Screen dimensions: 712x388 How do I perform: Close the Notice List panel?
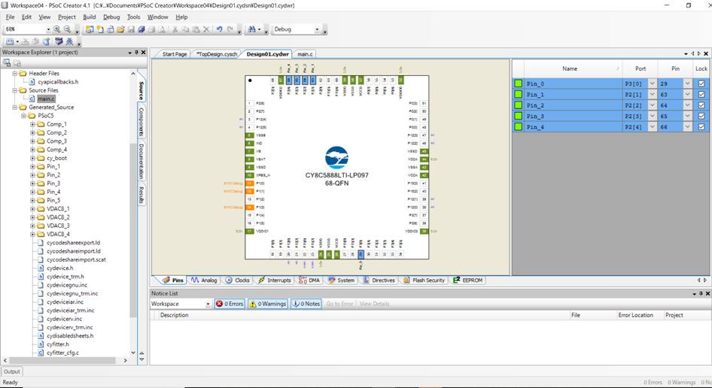[707, 293]
